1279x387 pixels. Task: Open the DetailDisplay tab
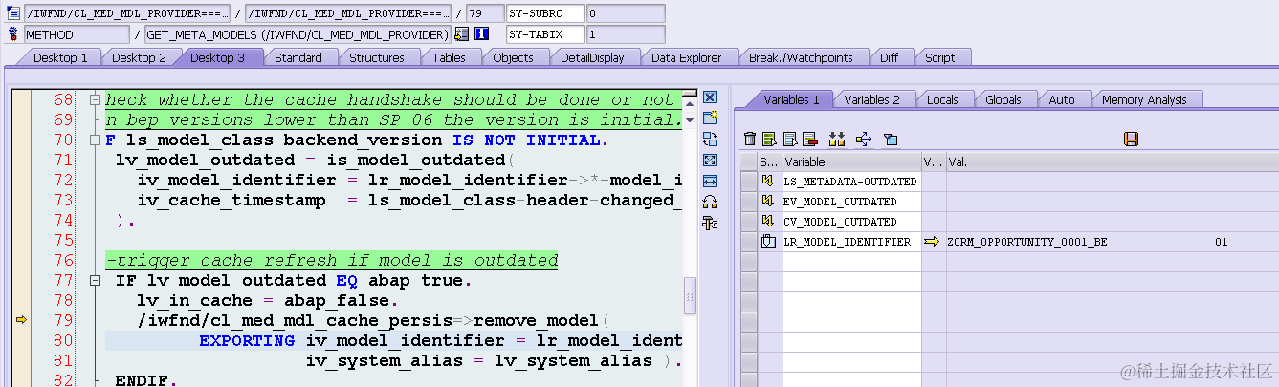point(592,57)
